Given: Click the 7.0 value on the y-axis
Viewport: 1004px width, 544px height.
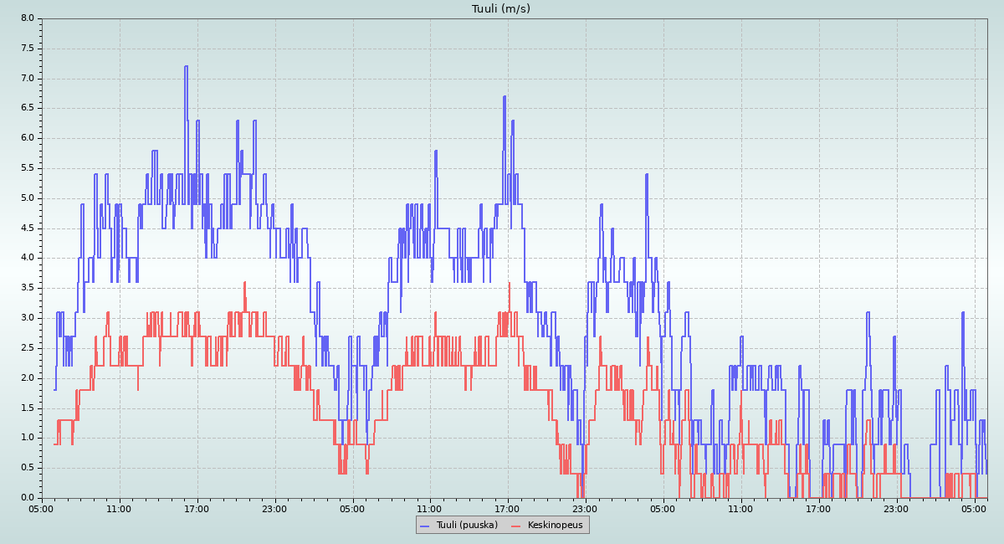Looking at the screenshot, I should [x=27, y=79].
